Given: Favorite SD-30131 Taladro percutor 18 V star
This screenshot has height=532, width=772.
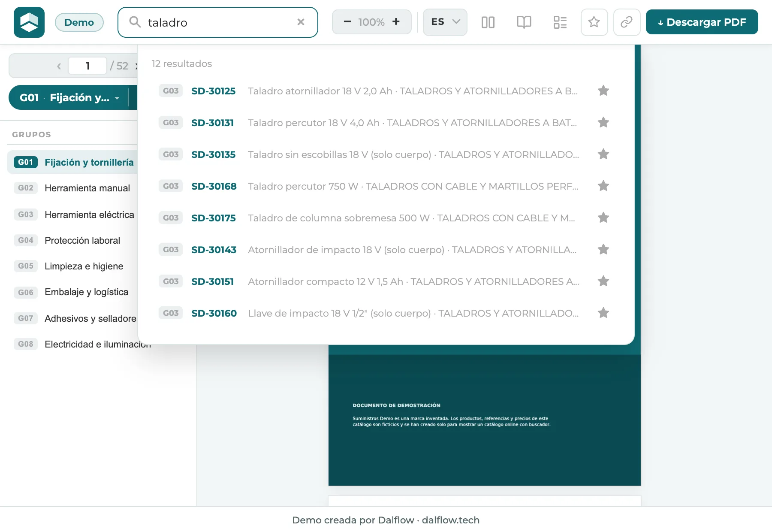Looking at the screenshot, I should (603, 122).
